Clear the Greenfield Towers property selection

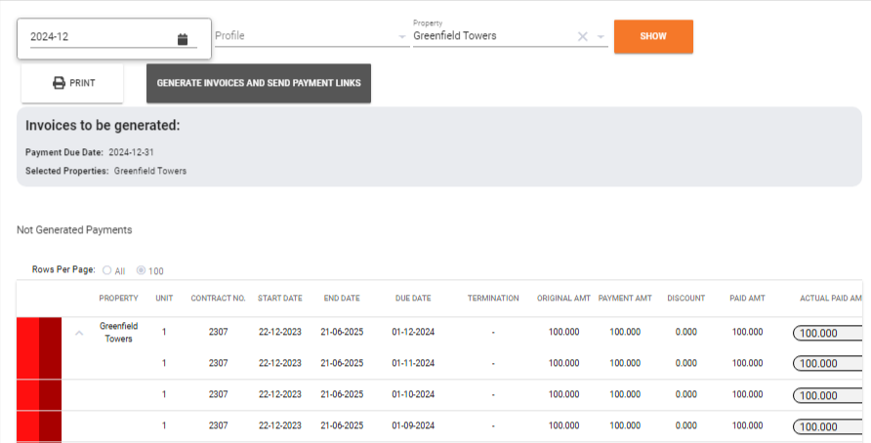(x=582, y=37)
